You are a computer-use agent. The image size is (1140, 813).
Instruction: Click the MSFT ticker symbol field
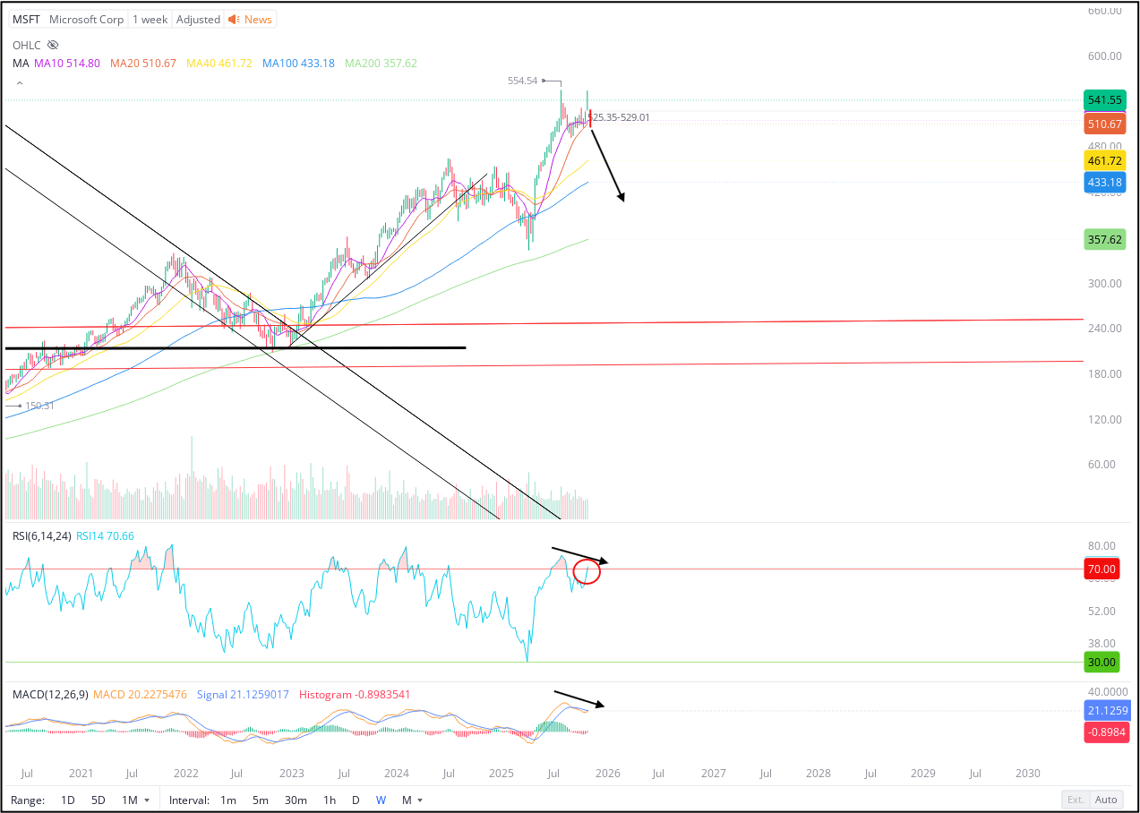click(x=26, y=19)
